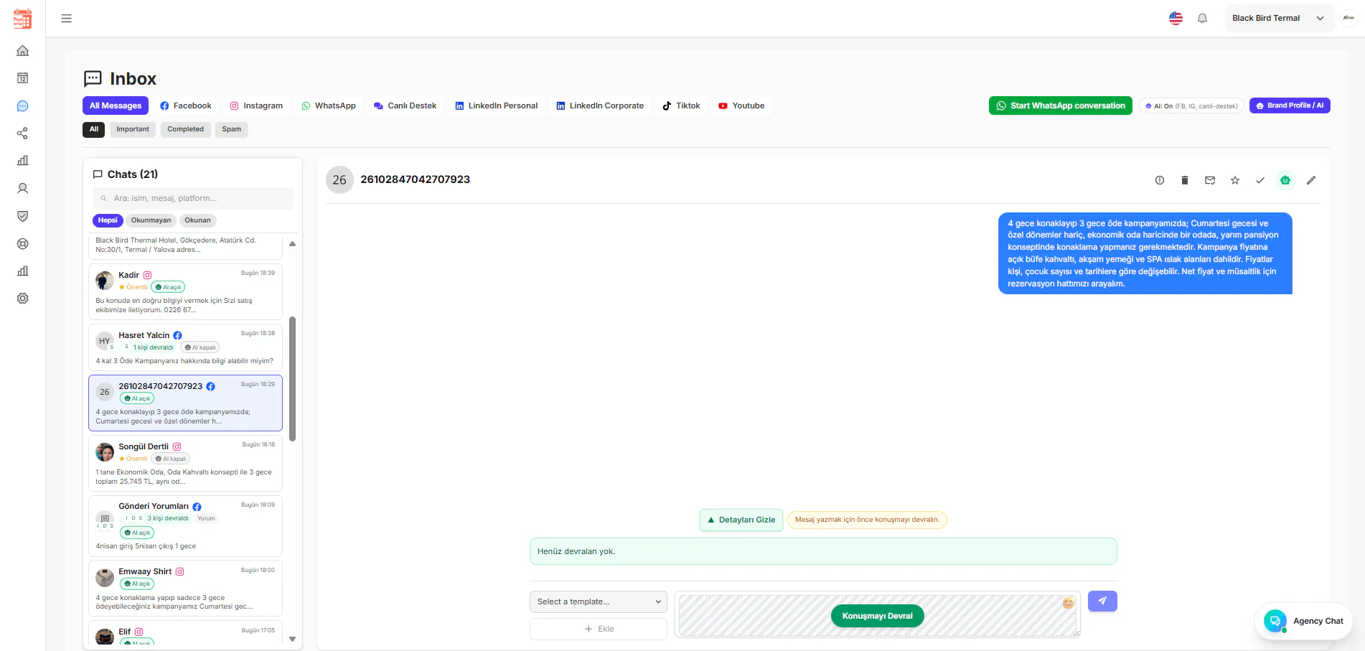The height and width of the screenshot is (651, 1365).
Task: Focus the chat search field
Action: tap(193, 198)
